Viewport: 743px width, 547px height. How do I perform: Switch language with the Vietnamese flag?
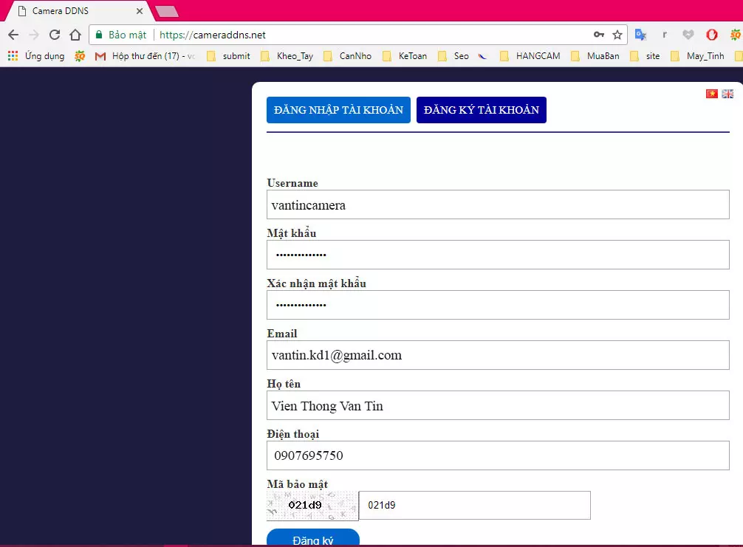712,94
